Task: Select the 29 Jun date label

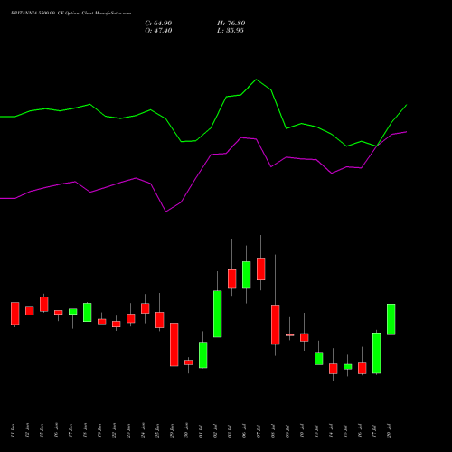Action: (172, 430)
